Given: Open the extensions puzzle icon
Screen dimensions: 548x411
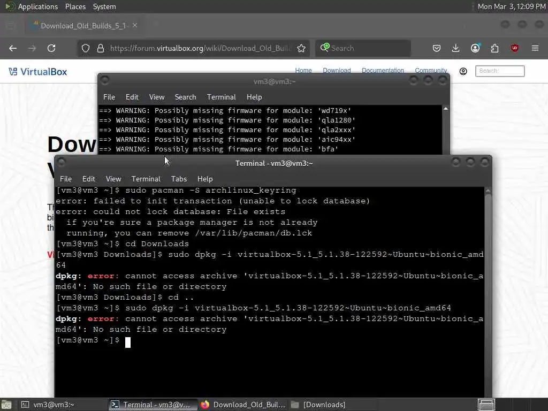Looking at the screenshot, I should point(494,48).
